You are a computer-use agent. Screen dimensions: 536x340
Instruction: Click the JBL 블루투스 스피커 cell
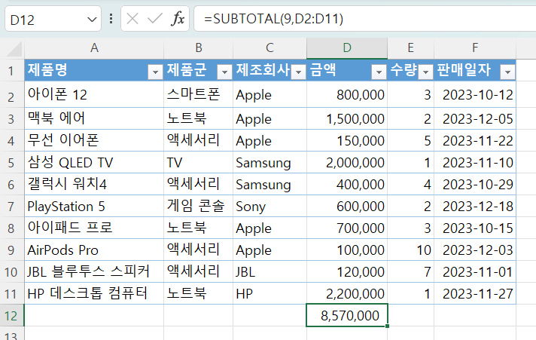point(94,272)
